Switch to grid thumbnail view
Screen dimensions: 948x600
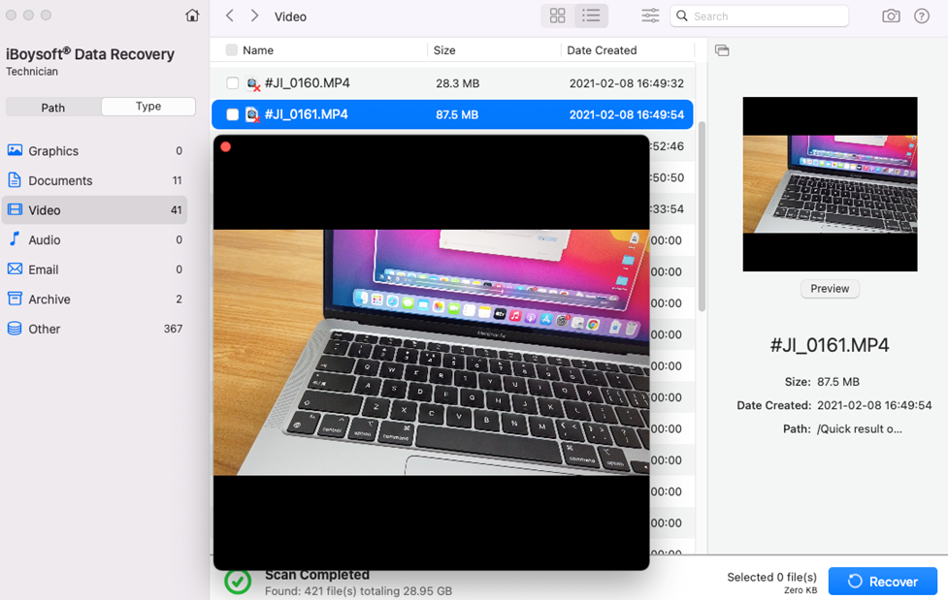(557, 16)
